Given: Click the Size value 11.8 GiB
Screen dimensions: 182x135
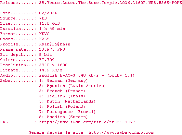Looking at the screenshot, I should pos(49,23).
